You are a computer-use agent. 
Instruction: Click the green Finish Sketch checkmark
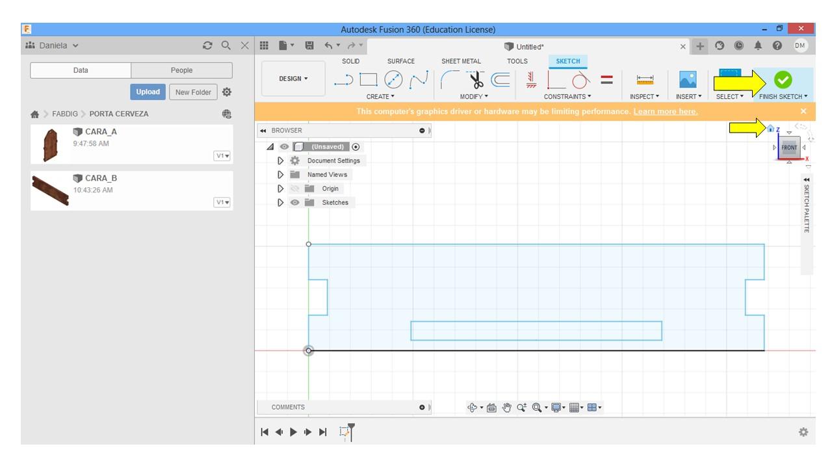pos(783,79)
